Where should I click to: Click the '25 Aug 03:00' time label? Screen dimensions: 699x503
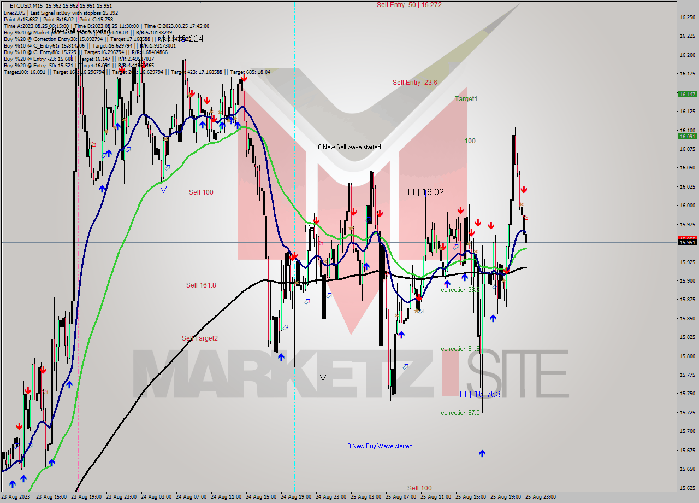click(x=365, y=497)
